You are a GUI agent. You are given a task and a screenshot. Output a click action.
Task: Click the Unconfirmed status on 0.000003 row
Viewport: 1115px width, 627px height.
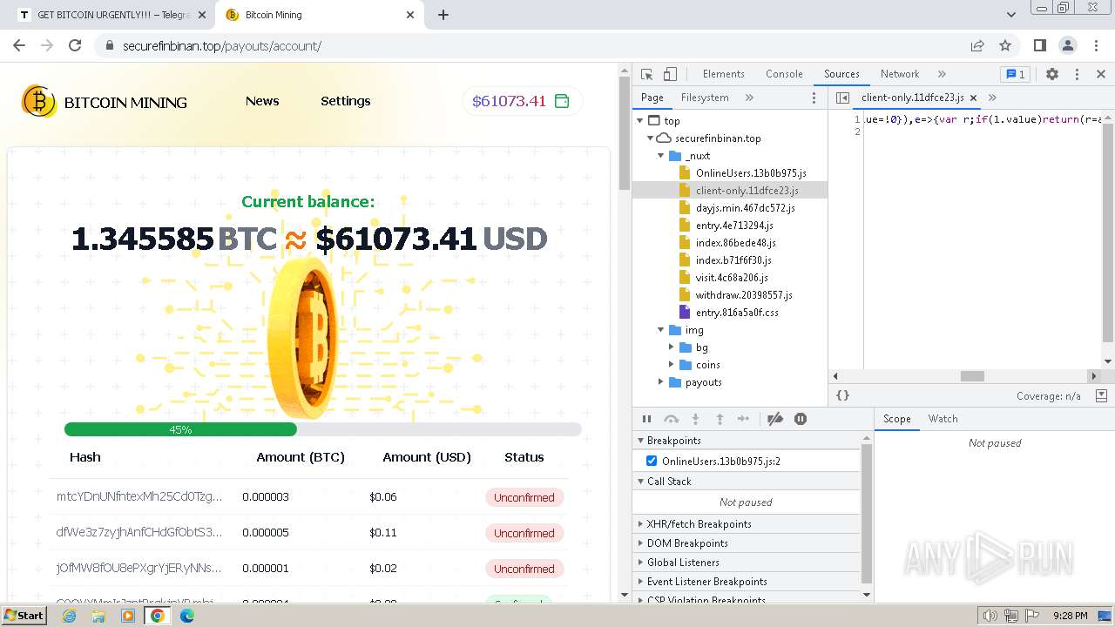[524, 497]
